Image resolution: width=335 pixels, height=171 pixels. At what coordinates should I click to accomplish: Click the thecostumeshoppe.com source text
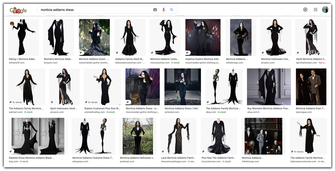click(x=174, y=161)
